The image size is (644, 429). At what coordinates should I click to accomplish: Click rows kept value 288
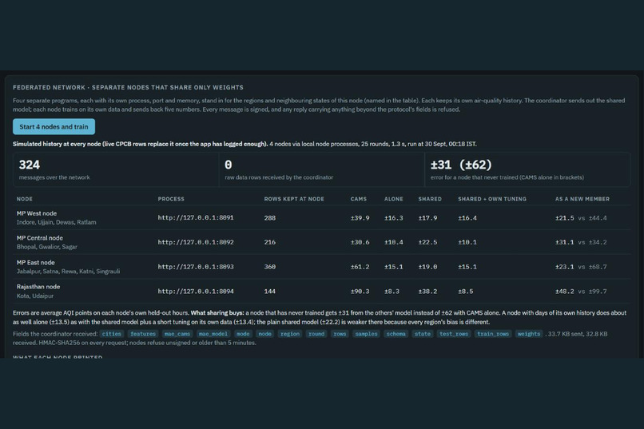click(270, 218)
